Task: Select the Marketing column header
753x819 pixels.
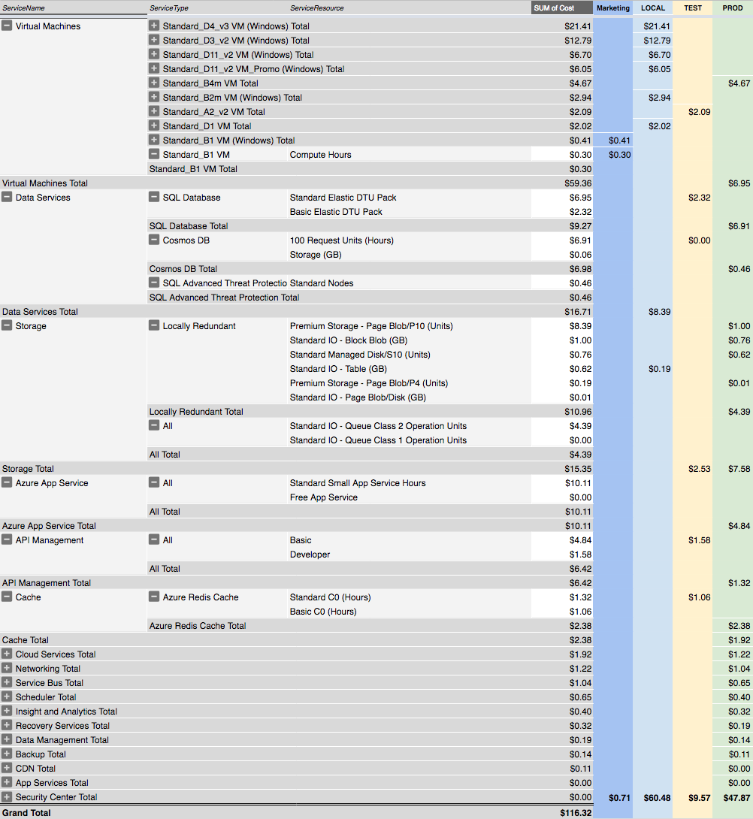Action: click(613, 8)
